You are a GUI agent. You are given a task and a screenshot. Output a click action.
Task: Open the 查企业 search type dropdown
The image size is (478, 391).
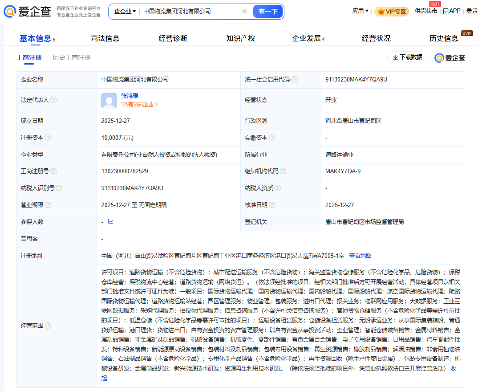click(125, 12)
